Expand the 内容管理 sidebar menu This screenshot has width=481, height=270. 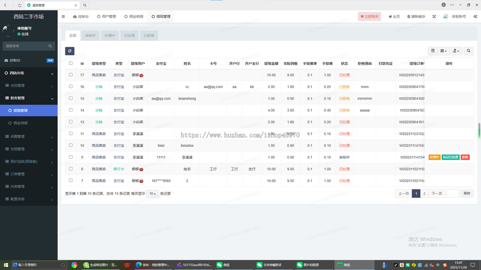click(29, 186)
